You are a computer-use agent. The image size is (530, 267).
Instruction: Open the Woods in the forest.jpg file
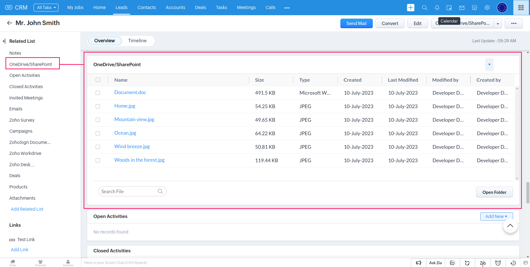tap(139, 160)
